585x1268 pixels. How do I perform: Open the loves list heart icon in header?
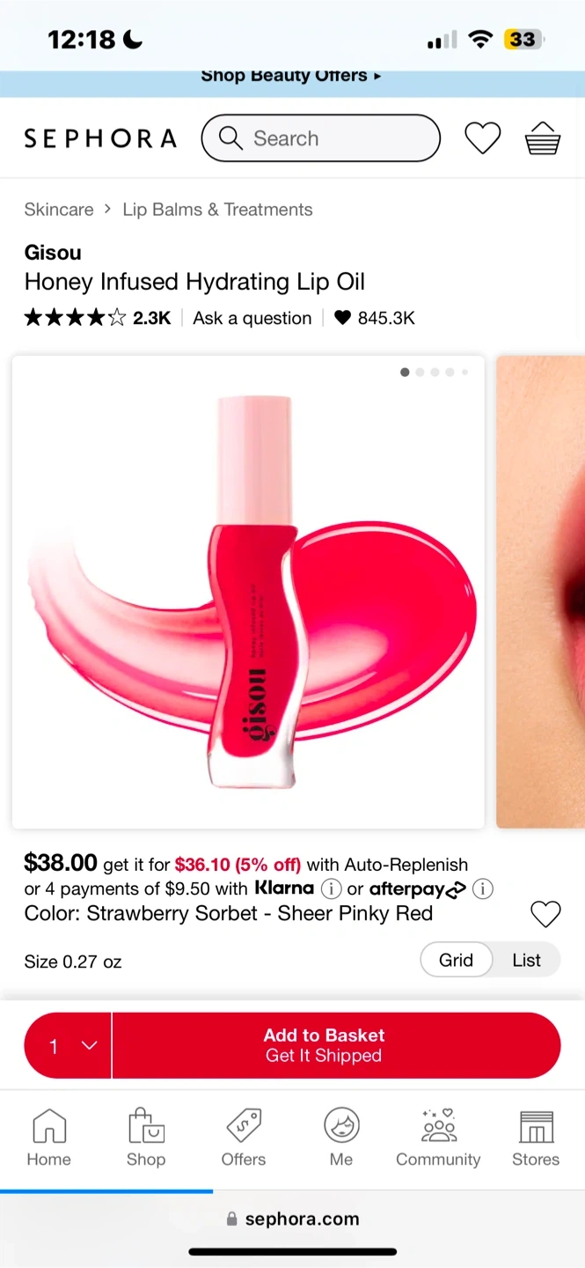482,138
